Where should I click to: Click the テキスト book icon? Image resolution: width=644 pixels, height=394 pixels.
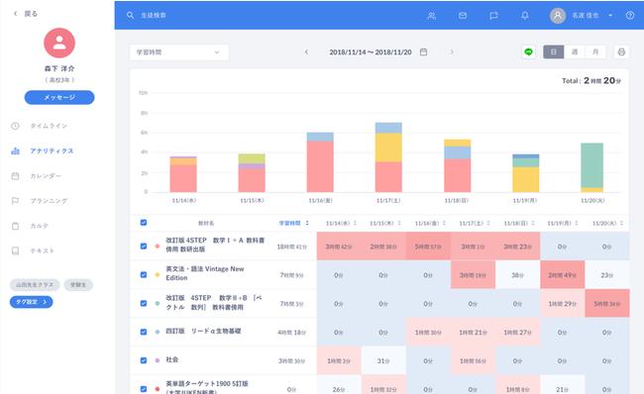pyautogui.click(x=15, y=250)
